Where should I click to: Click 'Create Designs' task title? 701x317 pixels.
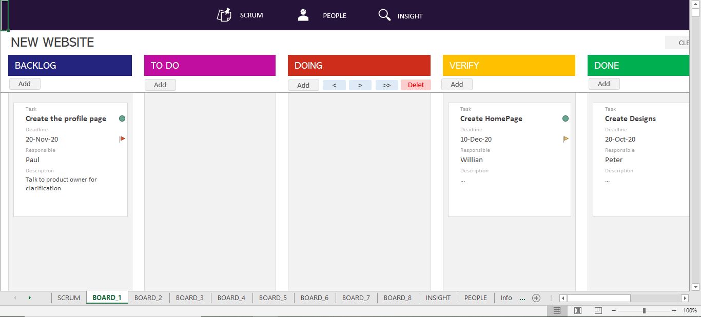[x=630, y=118]
